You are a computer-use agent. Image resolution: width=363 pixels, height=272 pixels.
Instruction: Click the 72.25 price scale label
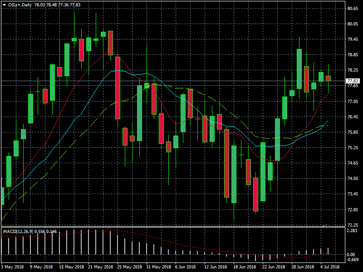click(x=353, y=225)
